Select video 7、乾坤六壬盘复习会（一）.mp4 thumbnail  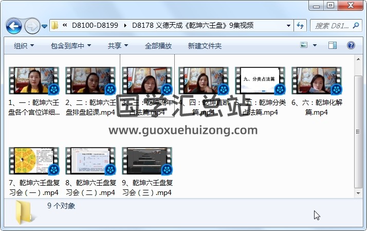click(x=34, y=161)
